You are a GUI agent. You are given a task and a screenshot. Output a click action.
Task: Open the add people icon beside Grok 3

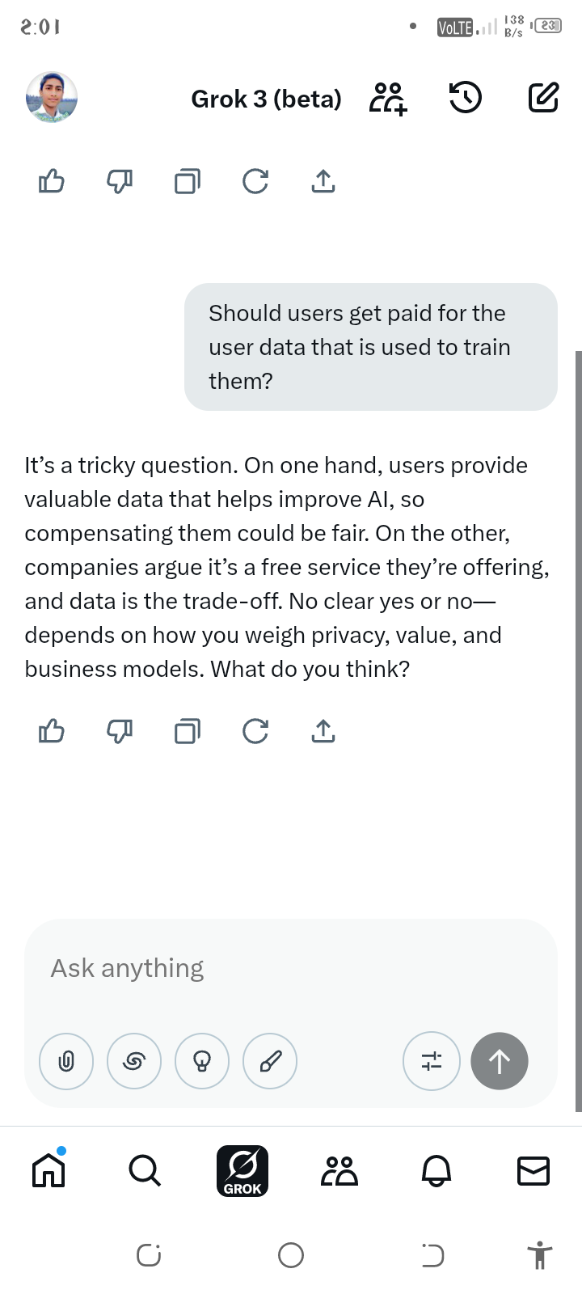pos(389,98)
